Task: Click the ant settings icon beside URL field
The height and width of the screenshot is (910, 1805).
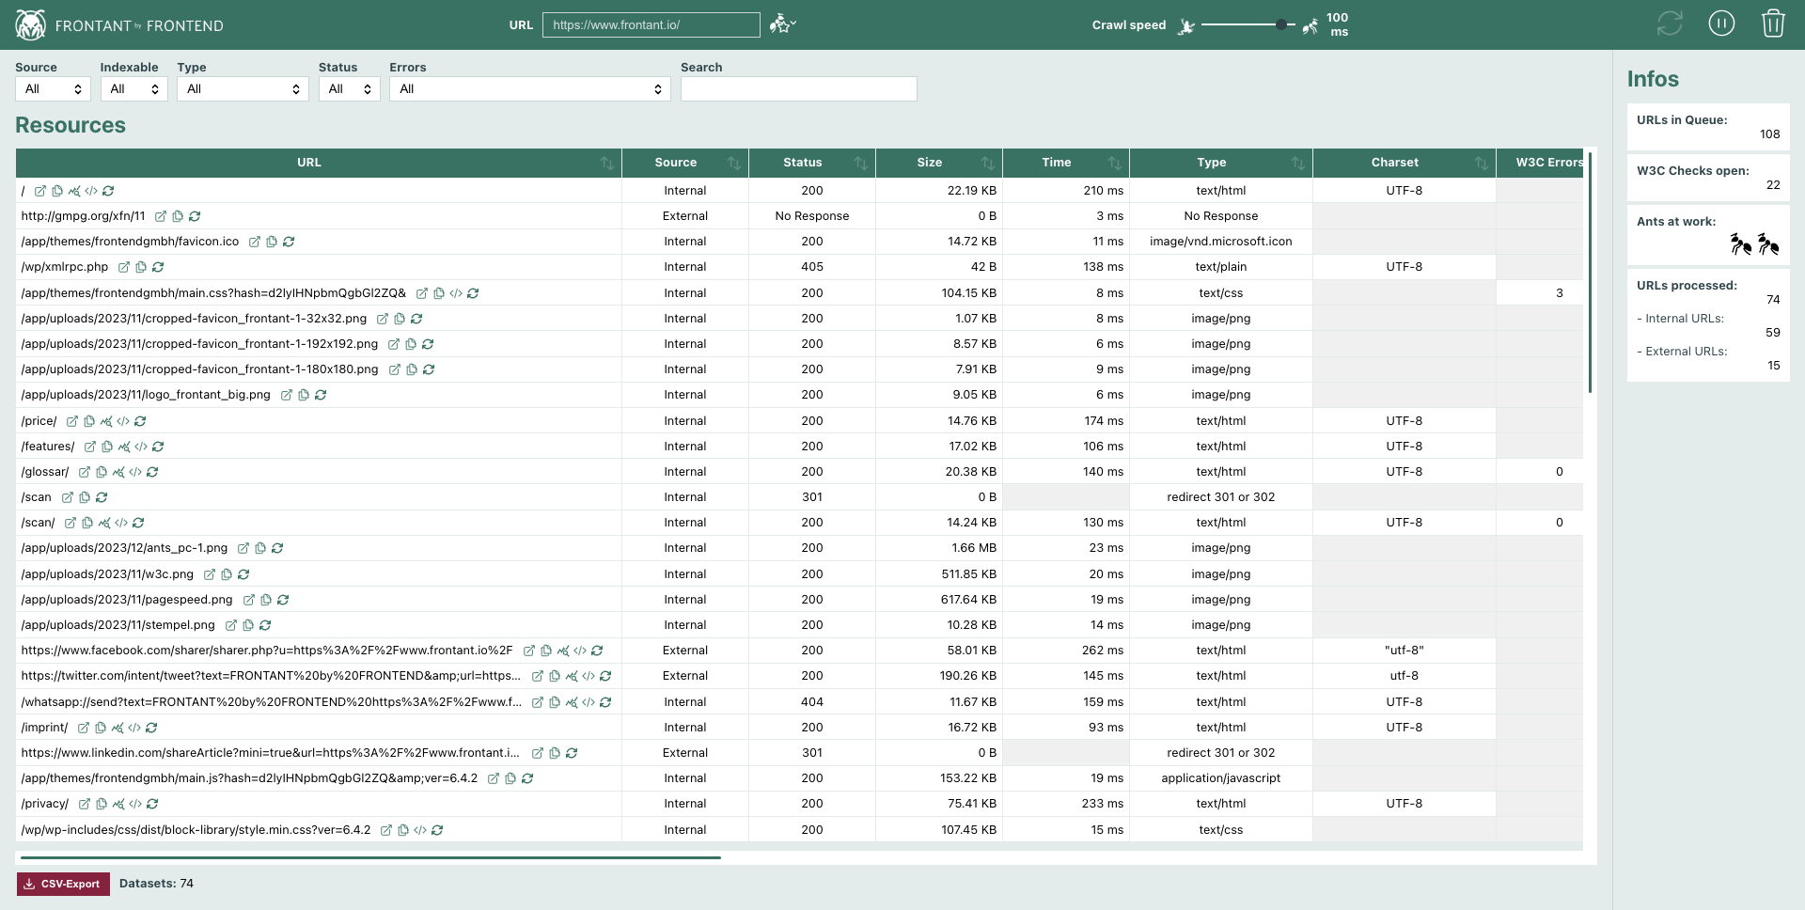Action: [x=781, y=24]
